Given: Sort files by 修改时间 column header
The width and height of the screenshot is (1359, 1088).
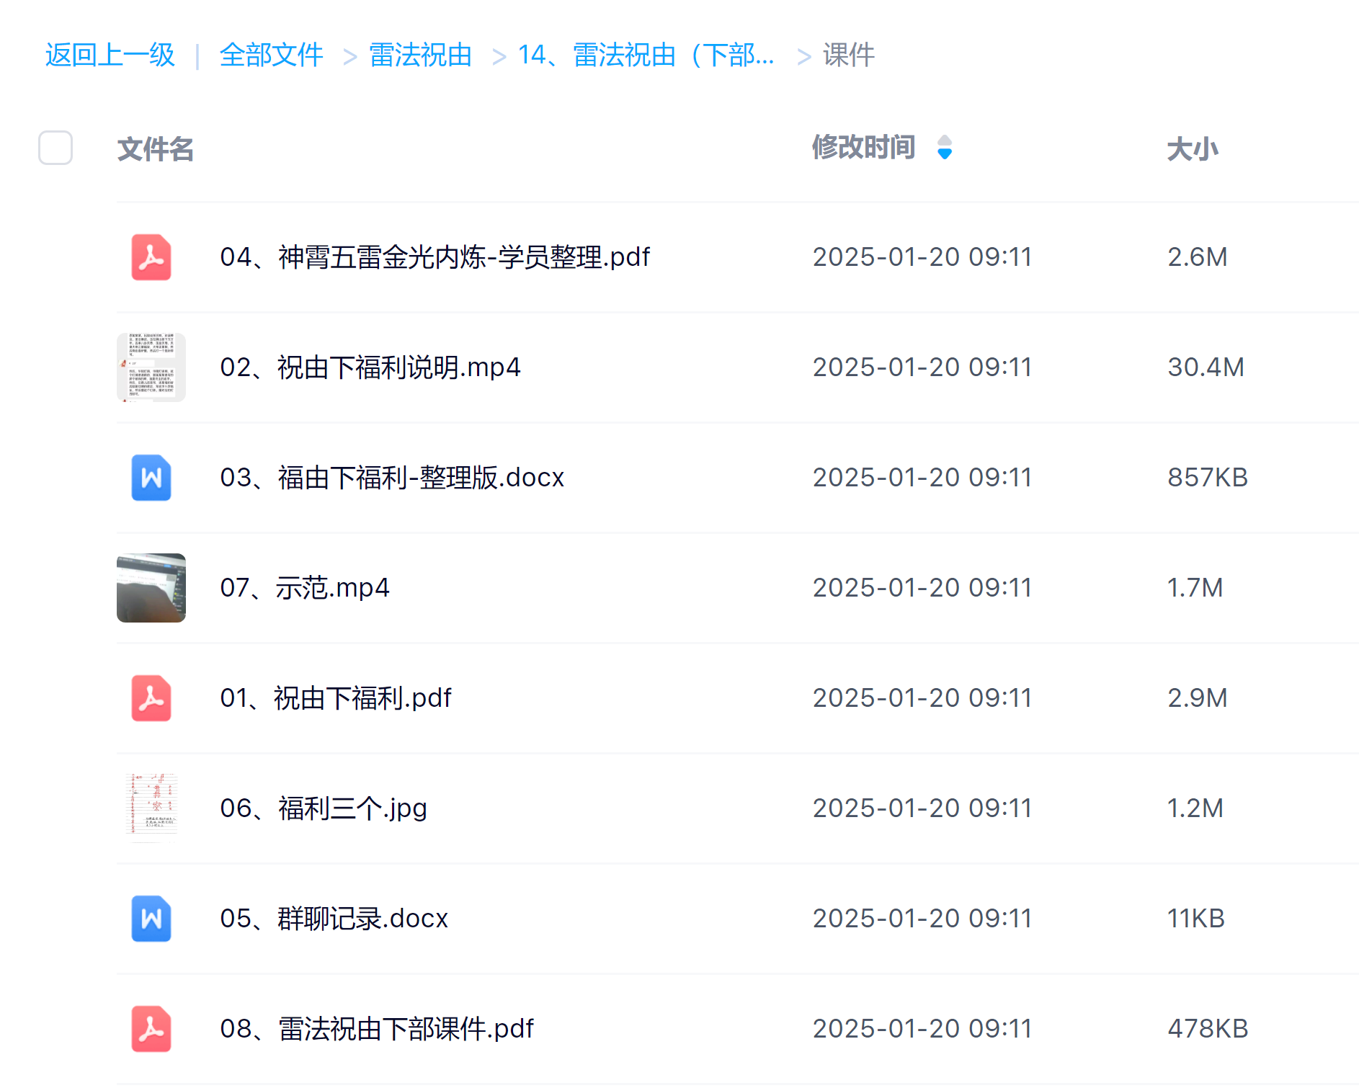Looking at the screenshot, I should point(863,148).
